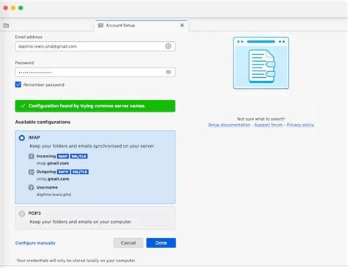The height and width of the screenshot is (268, 348).
Task: Open the mail folder icon in tab bar
Action: coord(6,26)
